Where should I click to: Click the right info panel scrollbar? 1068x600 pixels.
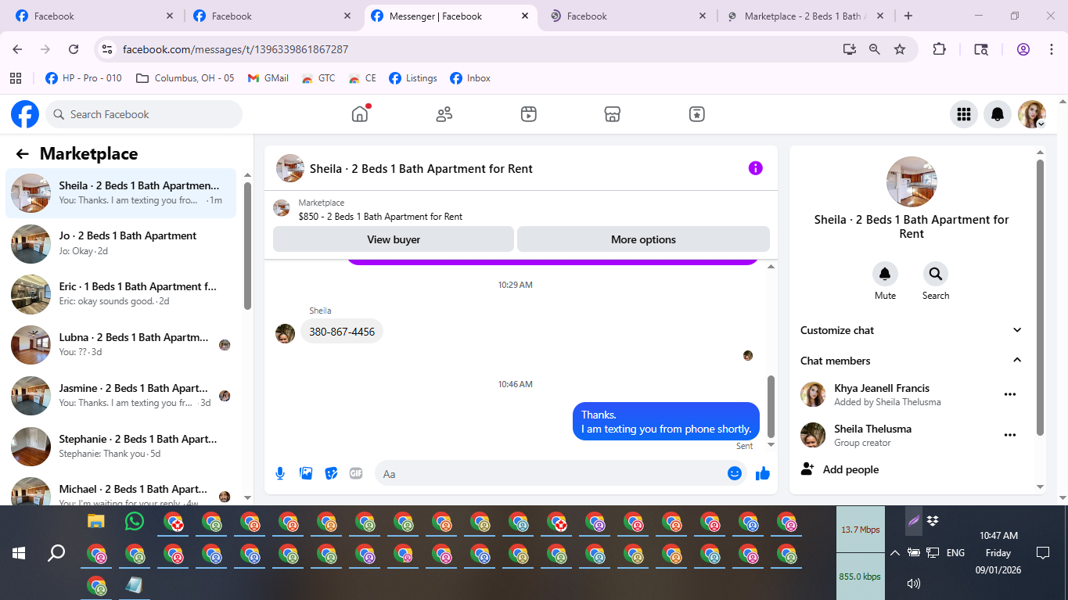(1040, 297)
